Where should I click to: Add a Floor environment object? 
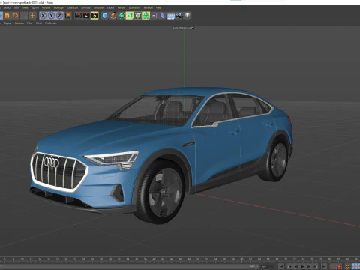[x=171, y=16]
